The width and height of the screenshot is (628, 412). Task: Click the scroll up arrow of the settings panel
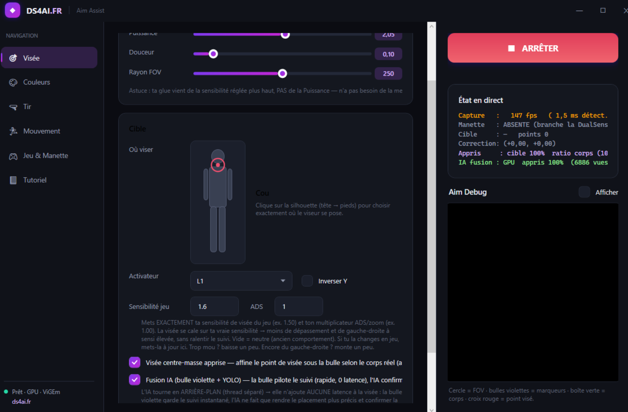click(x=431, y=27)
